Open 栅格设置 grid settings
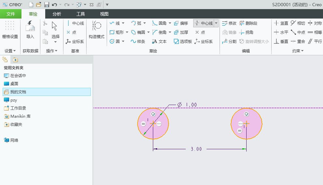This screenshot has height=185, width=323. coord(10,30)
